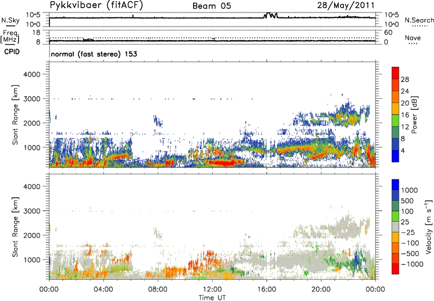Click the 'Beam 05' label
Screen dimensions: 434x301
(x=212, y=6)
